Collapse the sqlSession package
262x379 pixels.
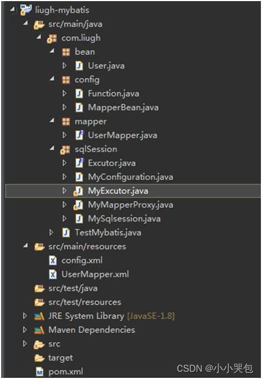pyautogui.click(x=52, y=148)
